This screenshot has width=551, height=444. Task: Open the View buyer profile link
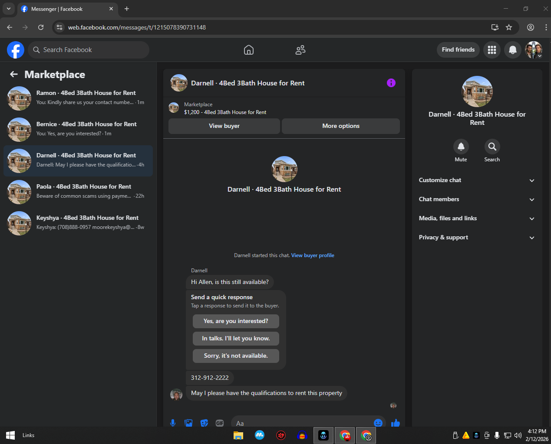313,255
